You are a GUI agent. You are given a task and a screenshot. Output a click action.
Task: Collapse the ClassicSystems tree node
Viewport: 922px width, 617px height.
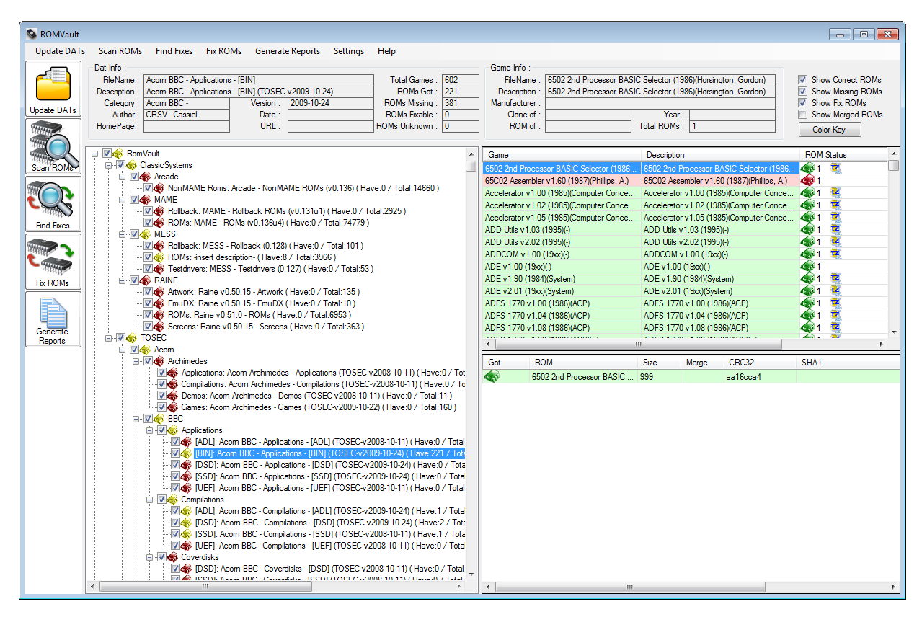click(x=109, y=165)
